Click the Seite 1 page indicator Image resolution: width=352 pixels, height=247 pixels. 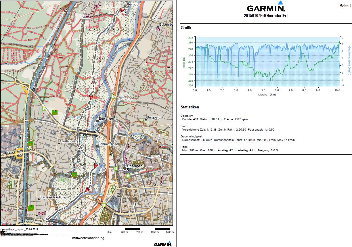tap(345, 6)
